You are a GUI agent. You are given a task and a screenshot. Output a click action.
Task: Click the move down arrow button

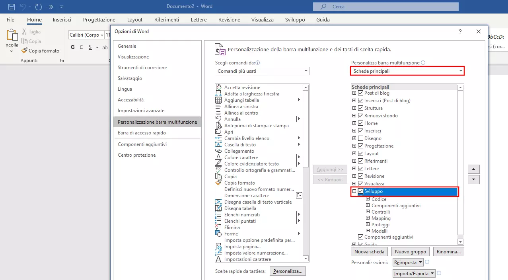click(473, 180)
